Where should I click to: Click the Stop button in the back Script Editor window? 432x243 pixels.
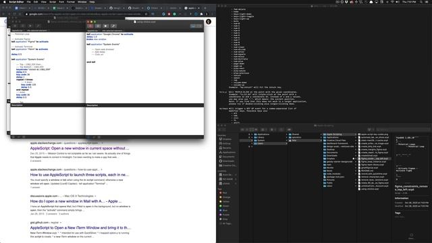[x=22, y=26]
